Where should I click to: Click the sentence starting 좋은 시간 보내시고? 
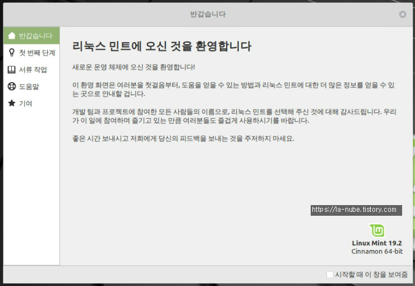(x=183, y=138)
